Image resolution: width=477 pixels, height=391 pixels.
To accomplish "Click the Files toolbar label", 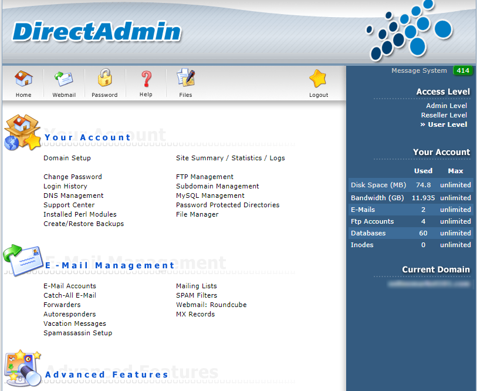I will coord(185,95).
